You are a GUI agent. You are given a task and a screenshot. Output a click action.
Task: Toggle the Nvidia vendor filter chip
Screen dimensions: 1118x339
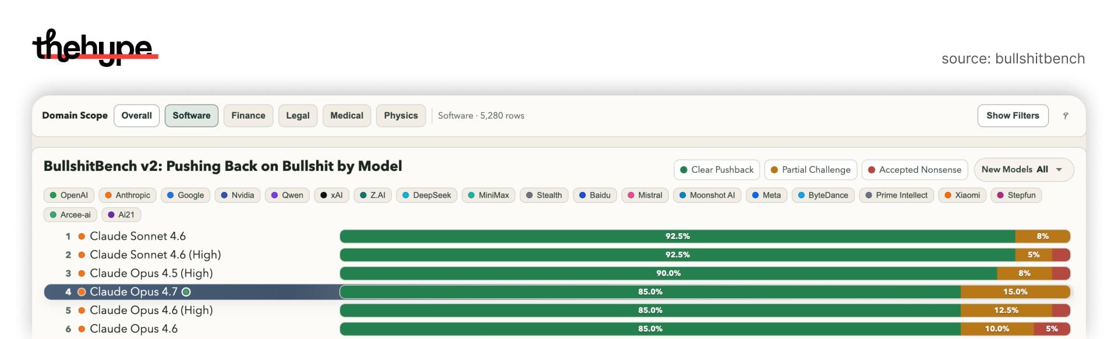[238, 195]
